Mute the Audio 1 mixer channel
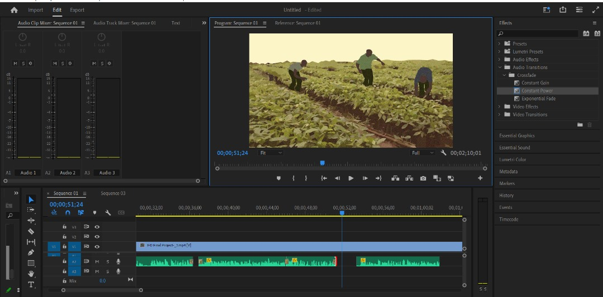 [16, 64]
